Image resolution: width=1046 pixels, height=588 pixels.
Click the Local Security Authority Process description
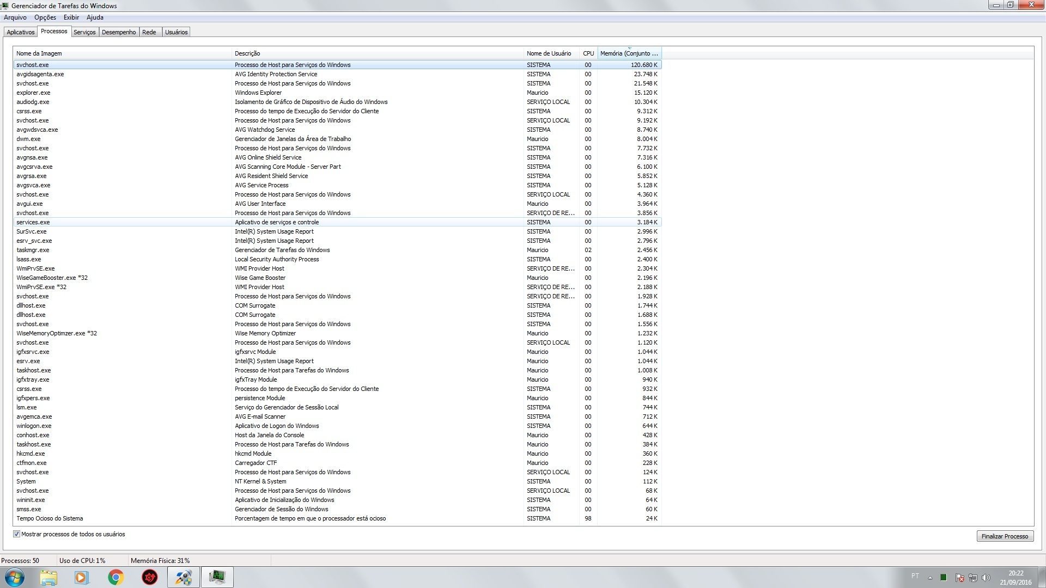point(277,259)
